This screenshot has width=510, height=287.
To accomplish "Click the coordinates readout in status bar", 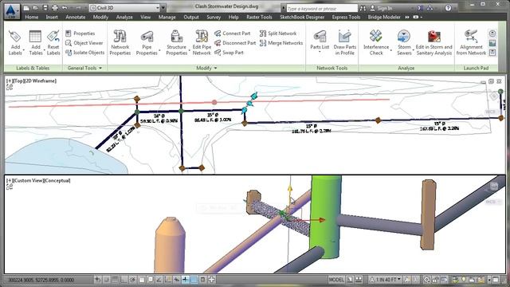I will point(41,280).
